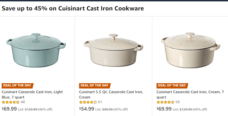The width and height of the screenshot is (228, 116).
Task: View the 61 reviews count
Action: click(x=100, y=102)
